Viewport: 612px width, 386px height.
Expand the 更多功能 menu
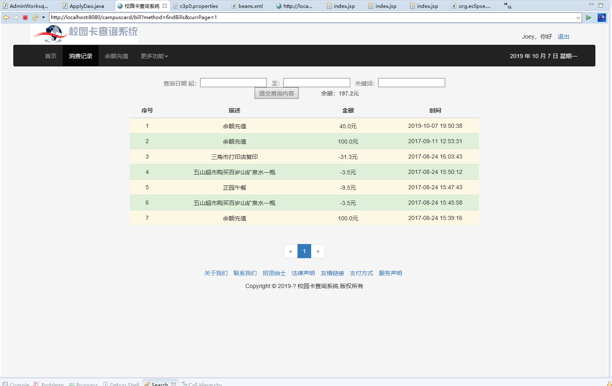(154, 56)
